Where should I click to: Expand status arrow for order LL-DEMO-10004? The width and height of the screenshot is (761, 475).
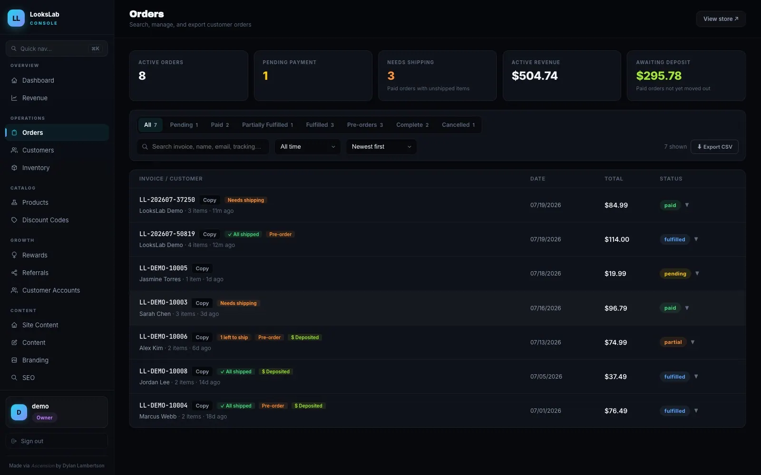coord(696,411)
